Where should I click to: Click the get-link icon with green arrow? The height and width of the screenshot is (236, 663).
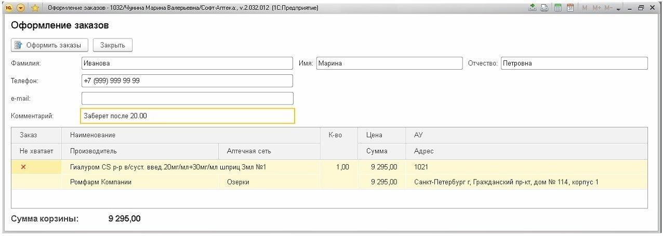(532, 8)
